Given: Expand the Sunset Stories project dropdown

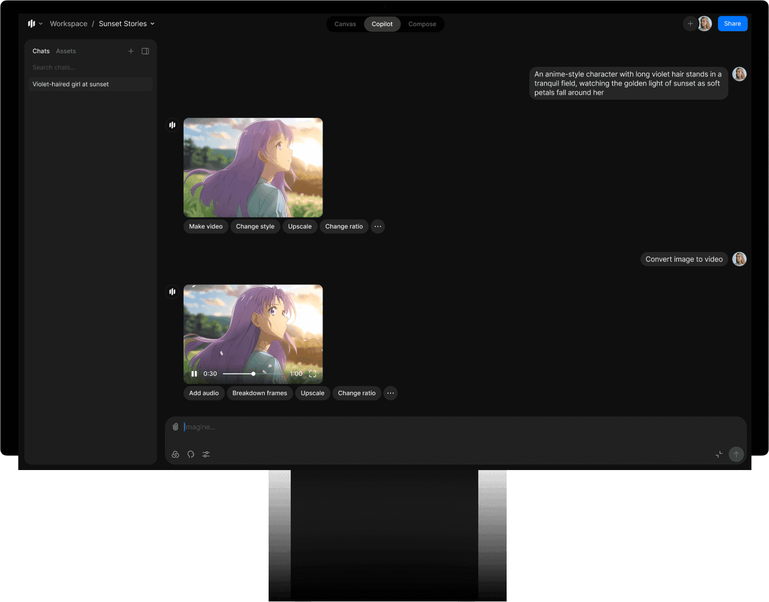Looking at the screenshot, I should point(126,24).
